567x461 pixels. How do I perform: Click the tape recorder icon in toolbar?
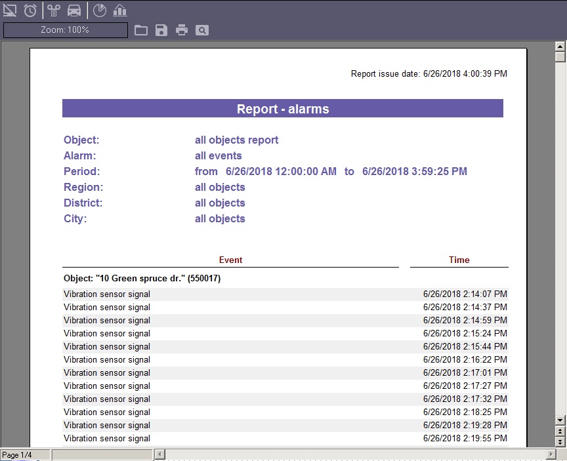coord(54,10)
